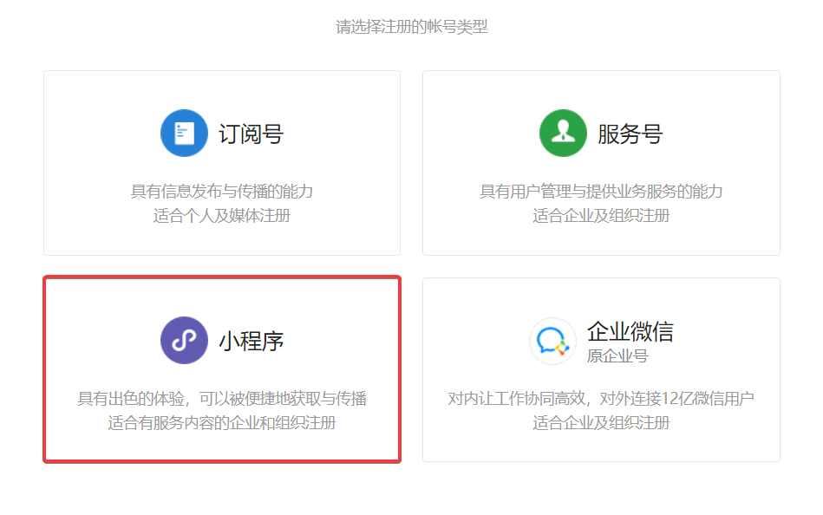Click the 原企业号 subtitle

click(617, 356)
